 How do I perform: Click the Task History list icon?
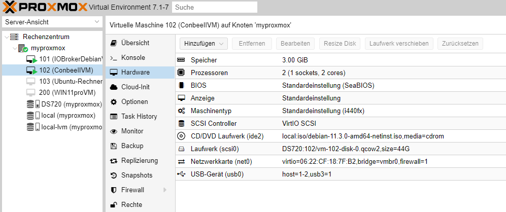pos(114,117)
